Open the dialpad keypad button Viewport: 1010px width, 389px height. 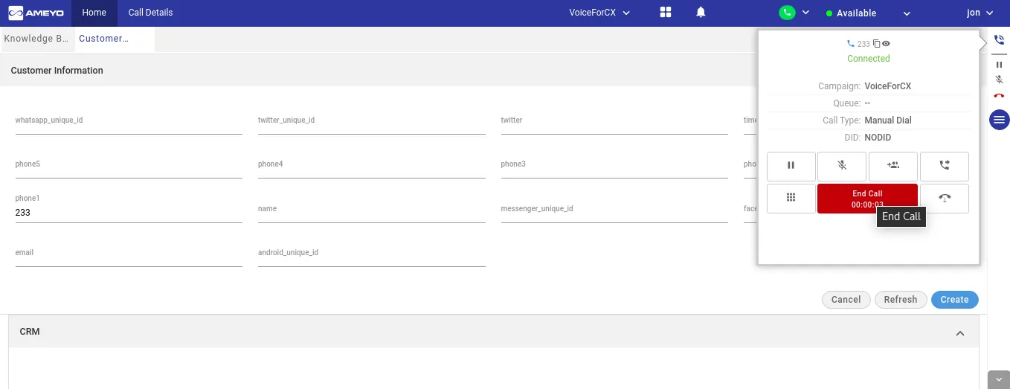coord(791,199)
